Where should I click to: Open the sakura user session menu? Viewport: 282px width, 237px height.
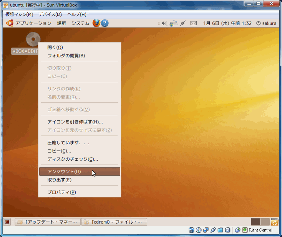[266, 23]
